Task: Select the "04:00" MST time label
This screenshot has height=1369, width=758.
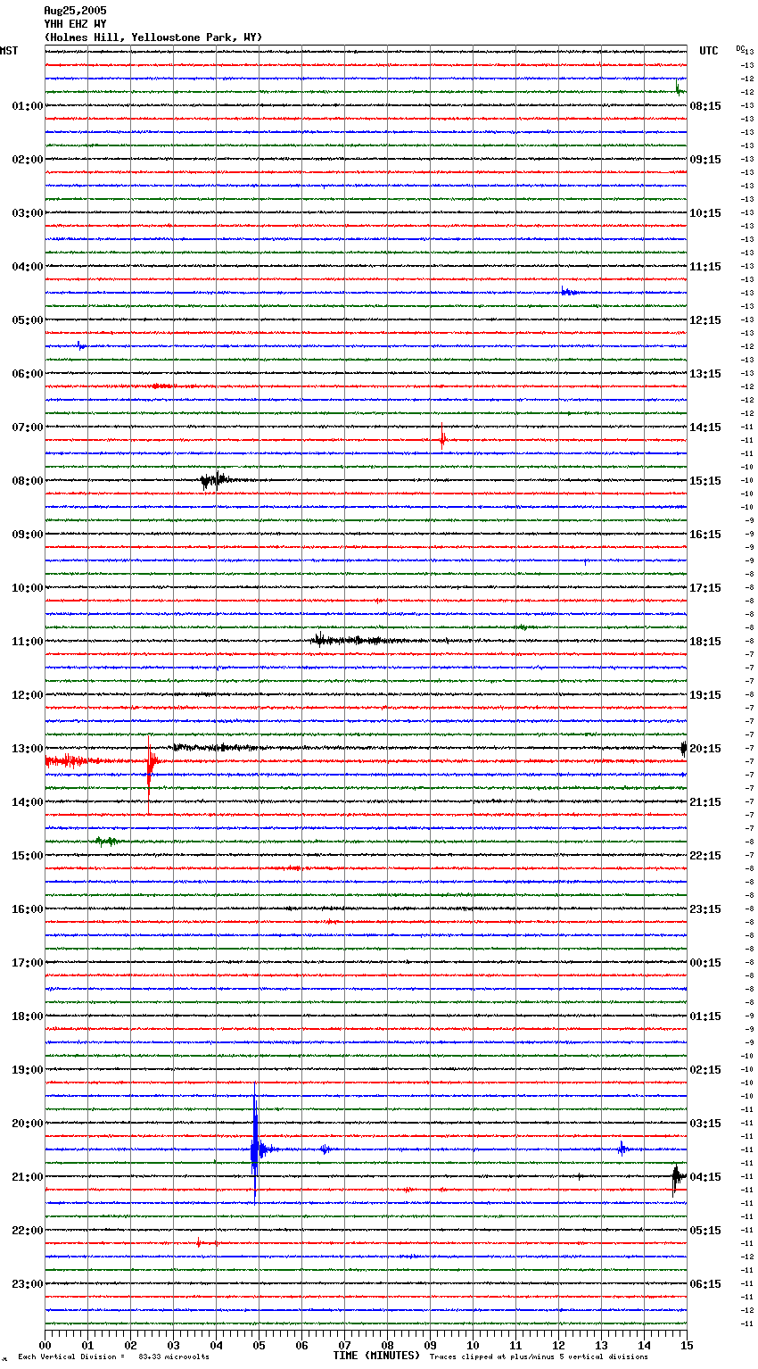Action: [28, 267]
